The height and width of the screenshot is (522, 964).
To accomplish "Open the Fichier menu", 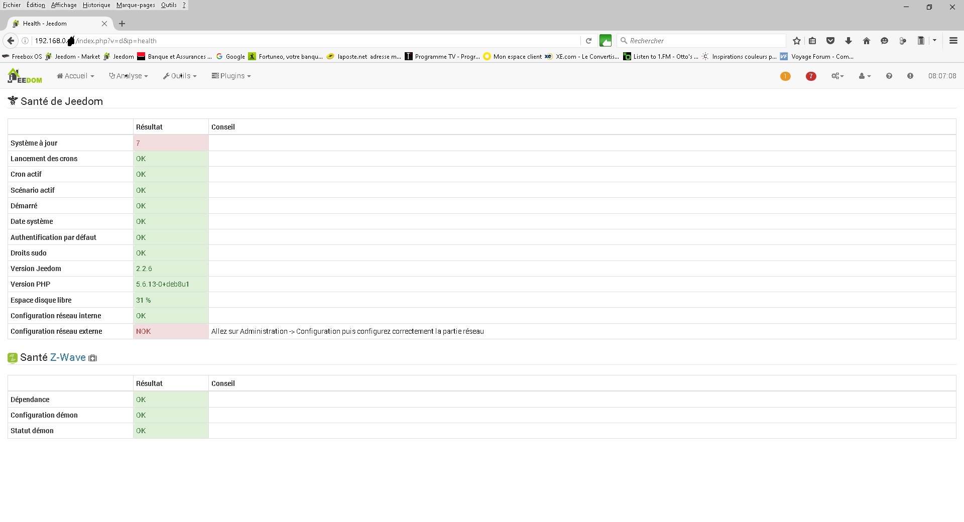I will coord(12,5).
